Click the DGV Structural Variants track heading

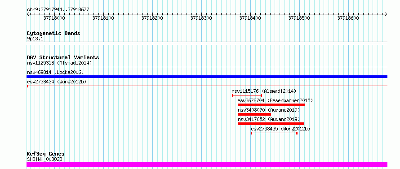click(63, 57)
